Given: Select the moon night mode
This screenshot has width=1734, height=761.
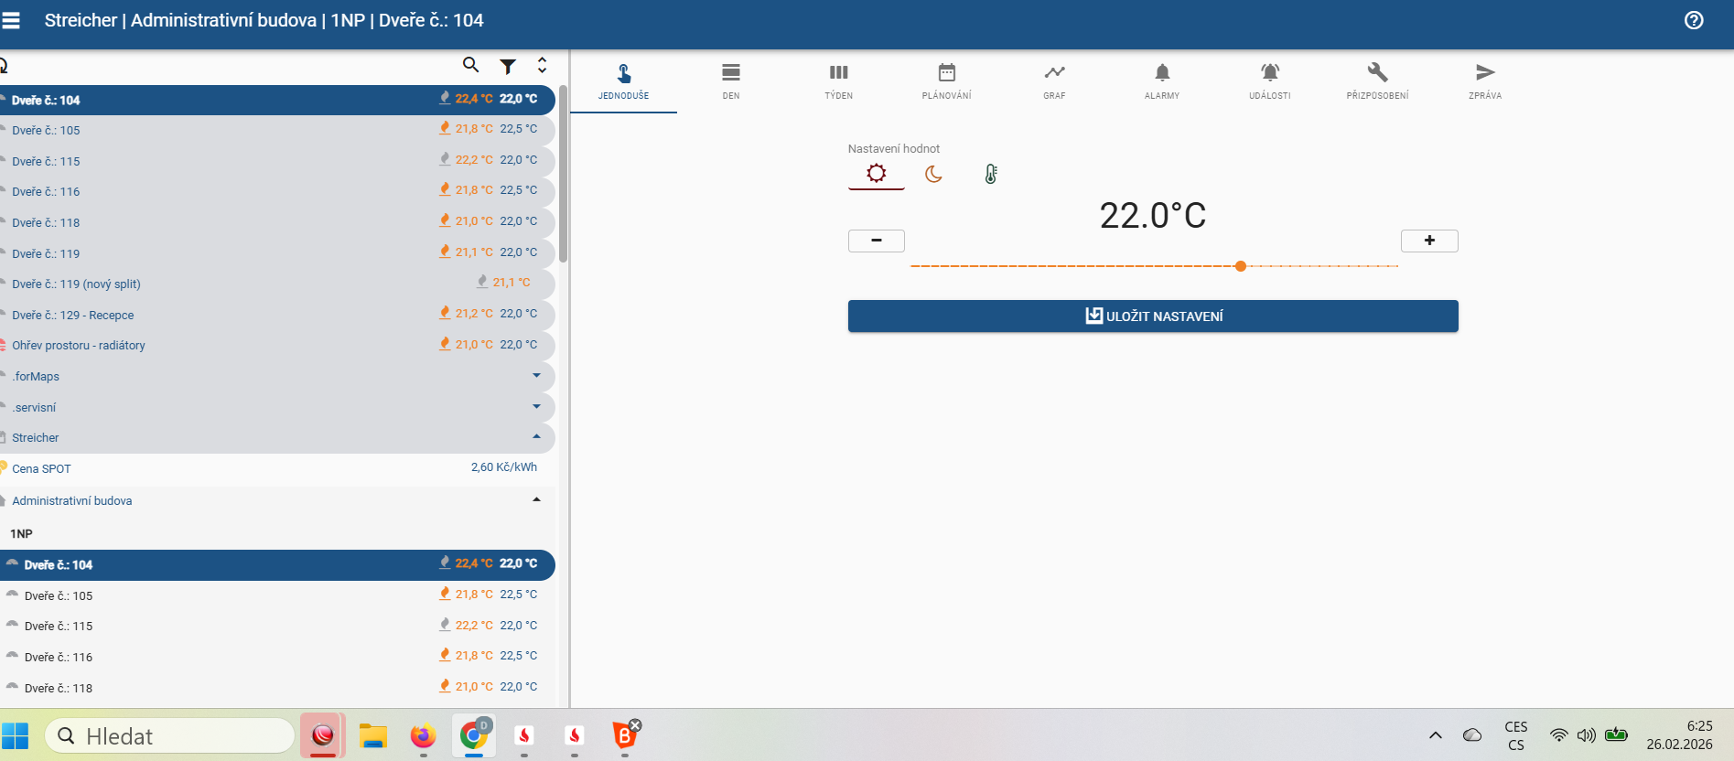Looking at the screenshot, I should (x=933, y=174).
